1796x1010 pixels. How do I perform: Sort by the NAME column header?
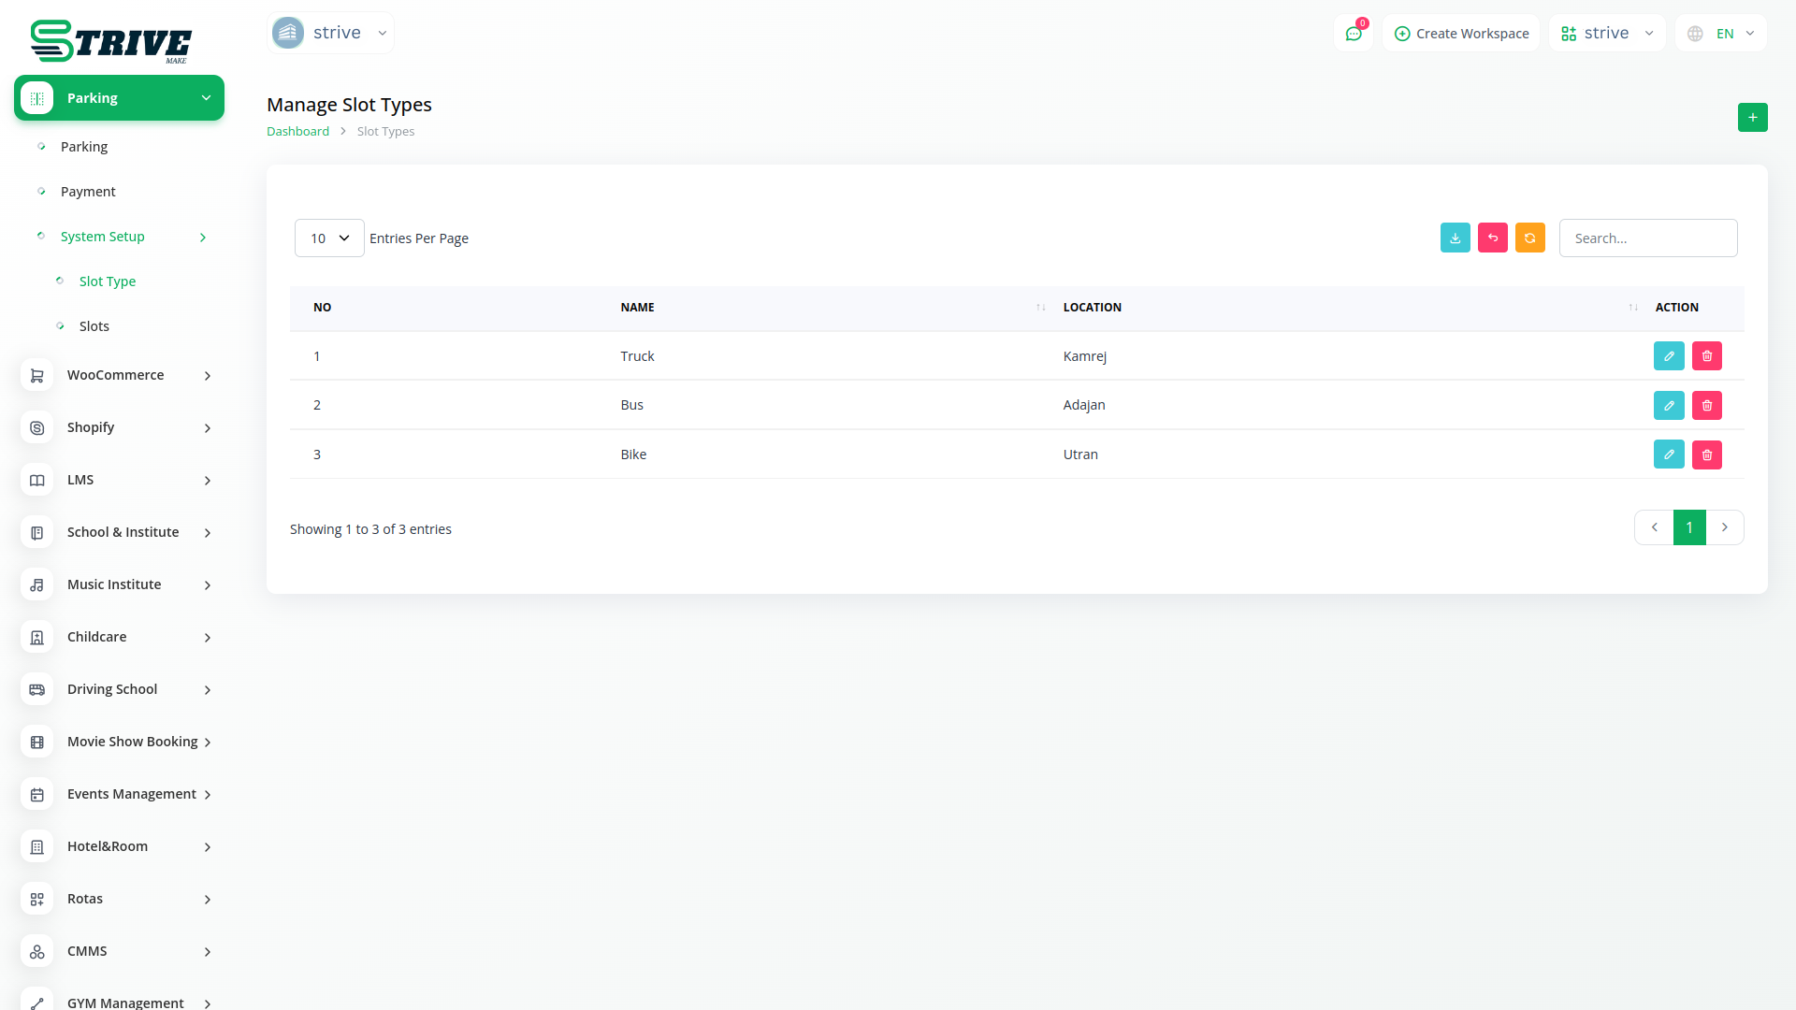coord(637,308)
